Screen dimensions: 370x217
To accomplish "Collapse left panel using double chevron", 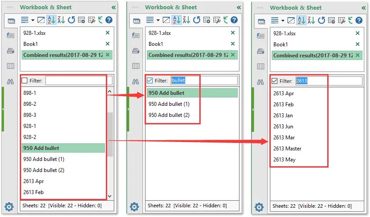I will tap(113, 7).
